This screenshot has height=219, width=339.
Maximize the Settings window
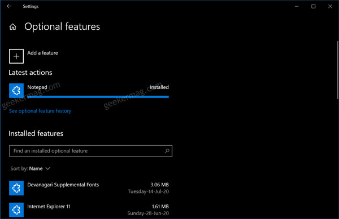(x=313, y=6)
